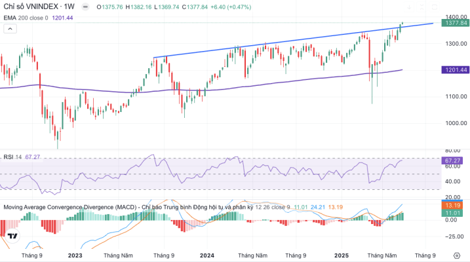Click the 2025 label on the time axis

(x=342, y=255)
